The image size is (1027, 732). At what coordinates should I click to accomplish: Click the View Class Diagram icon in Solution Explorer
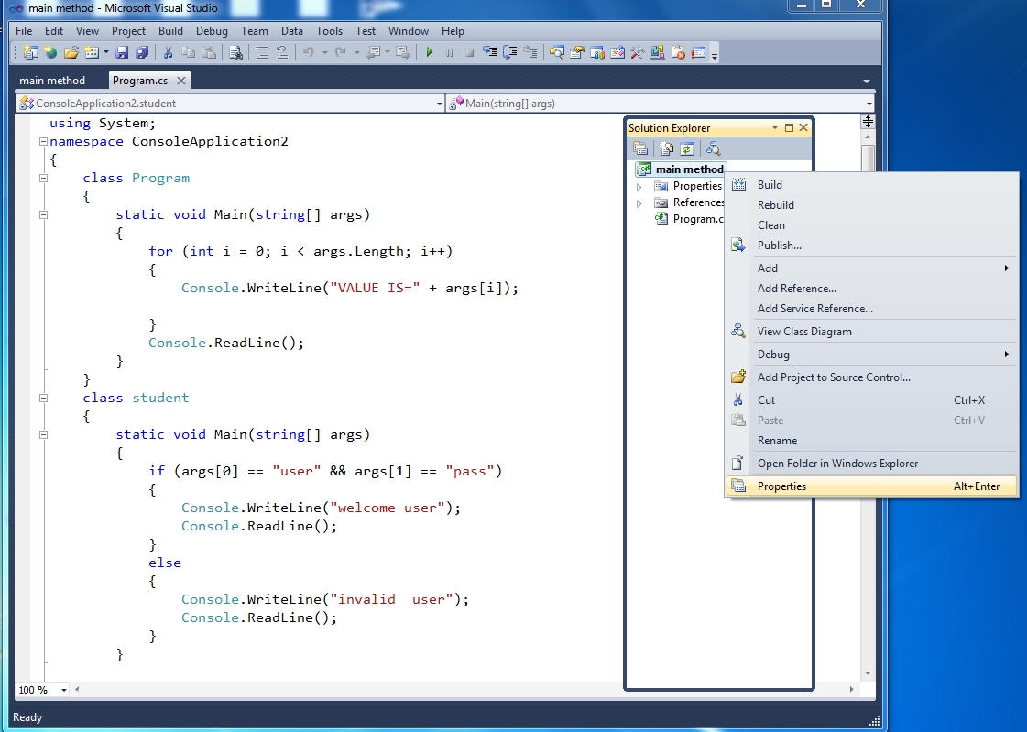[712, 147]
